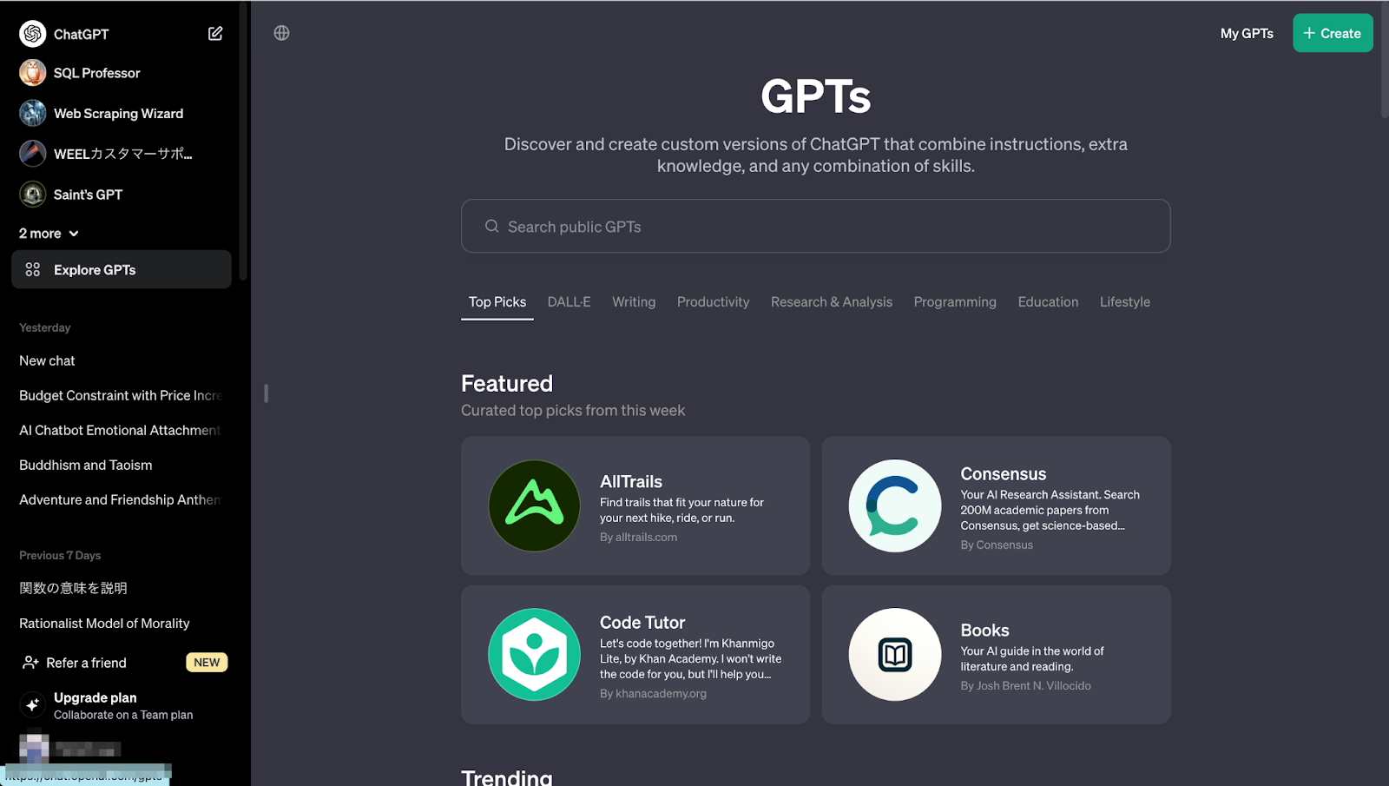This screenshot has height=786, width=1389.
Task: Open the Education tab
Action: [x=1048, y=302]
